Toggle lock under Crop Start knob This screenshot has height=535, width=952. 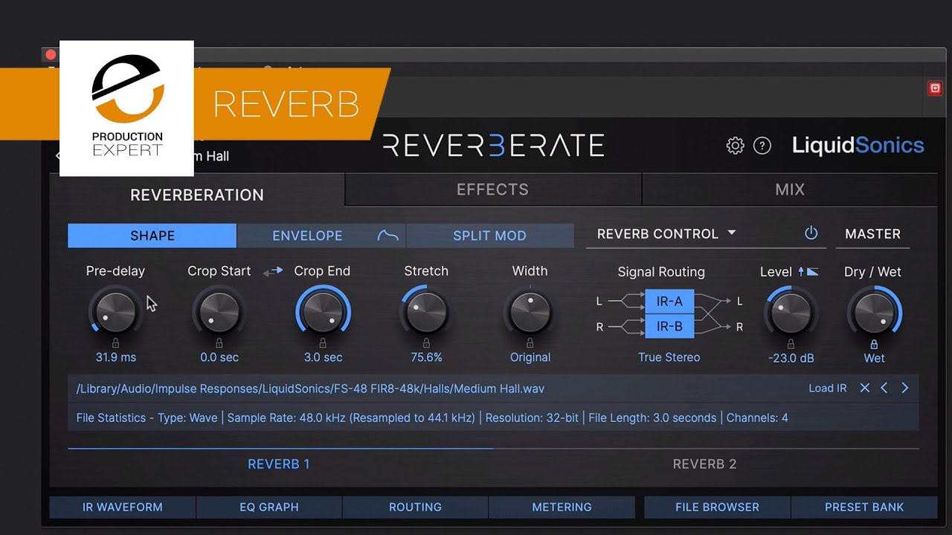(219, 343)
